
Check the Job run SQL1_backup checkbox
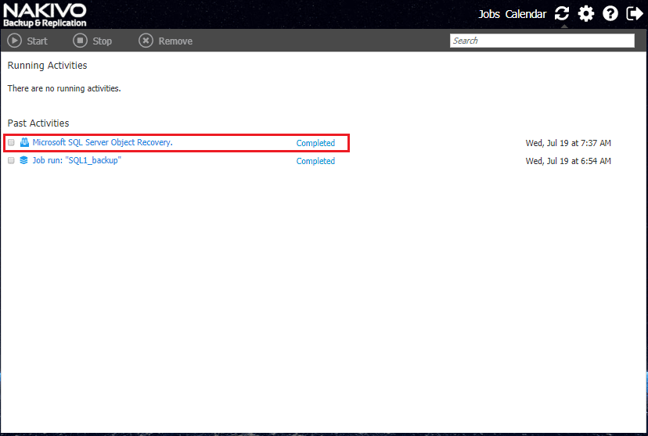tap(11, 160)
